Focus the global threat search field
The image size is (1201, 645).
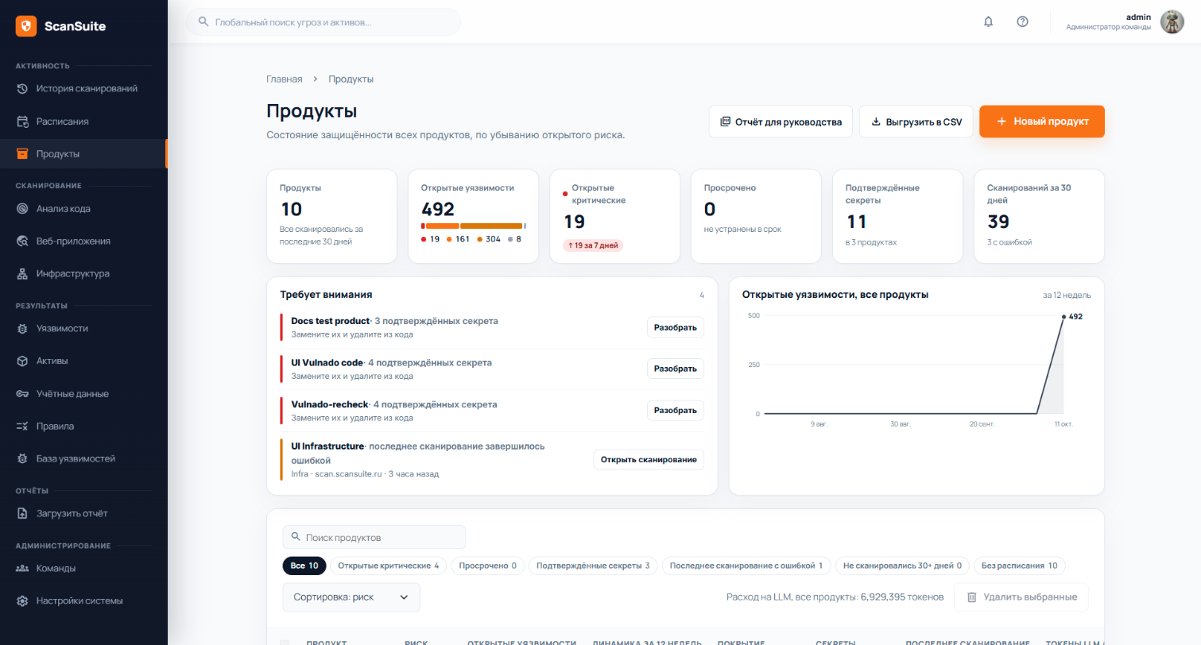coord(323,22)
